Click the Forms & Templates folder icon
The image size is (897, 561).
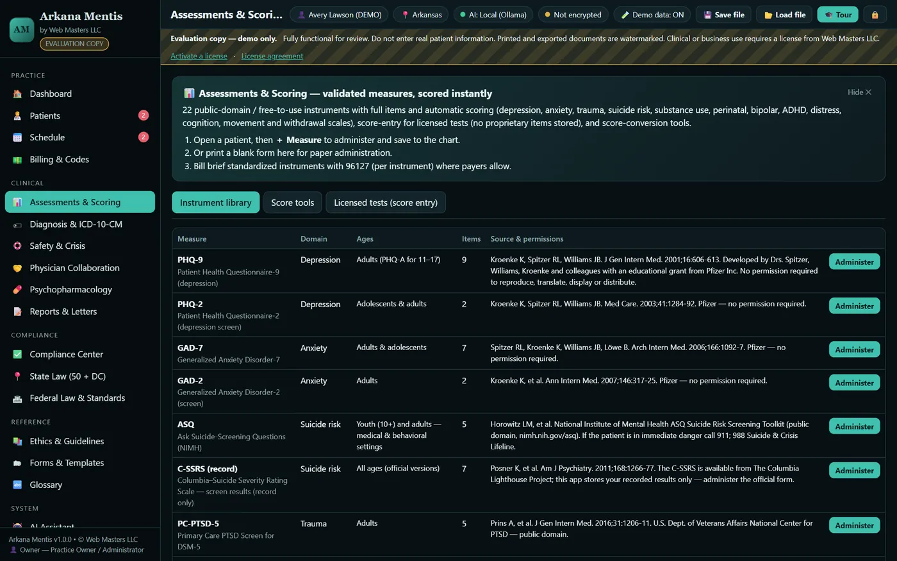pos(17,463)
